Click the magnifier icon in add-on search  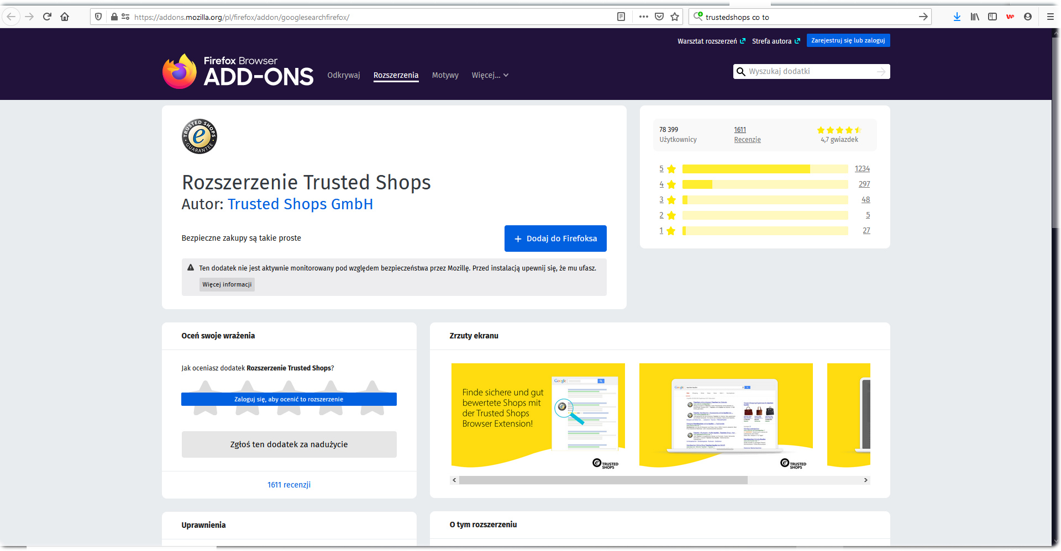pyautogui.click(x=741, y=72)
